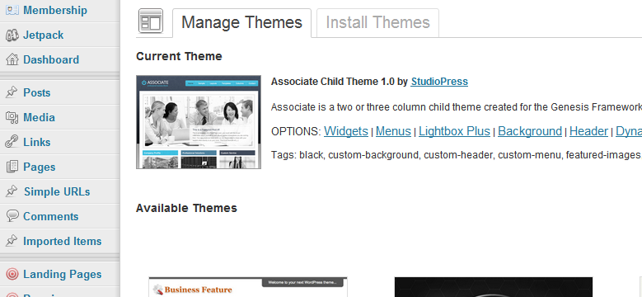Click the theme Tags line
642x297 pixels.
456,155
